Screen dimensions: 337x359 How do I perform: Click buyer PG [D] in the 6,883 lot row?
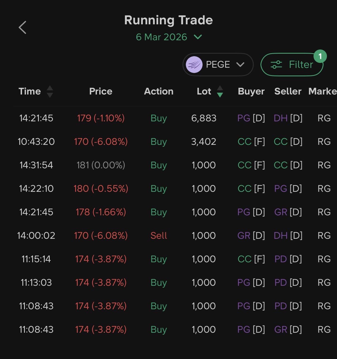pyautogui.click(x=251, y=118)
